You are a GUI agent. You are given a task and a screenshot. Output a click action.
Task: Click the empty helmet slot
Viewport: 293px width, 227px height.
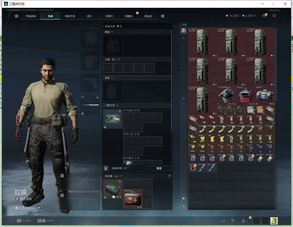pyautogui.click(x=90, y=39)
